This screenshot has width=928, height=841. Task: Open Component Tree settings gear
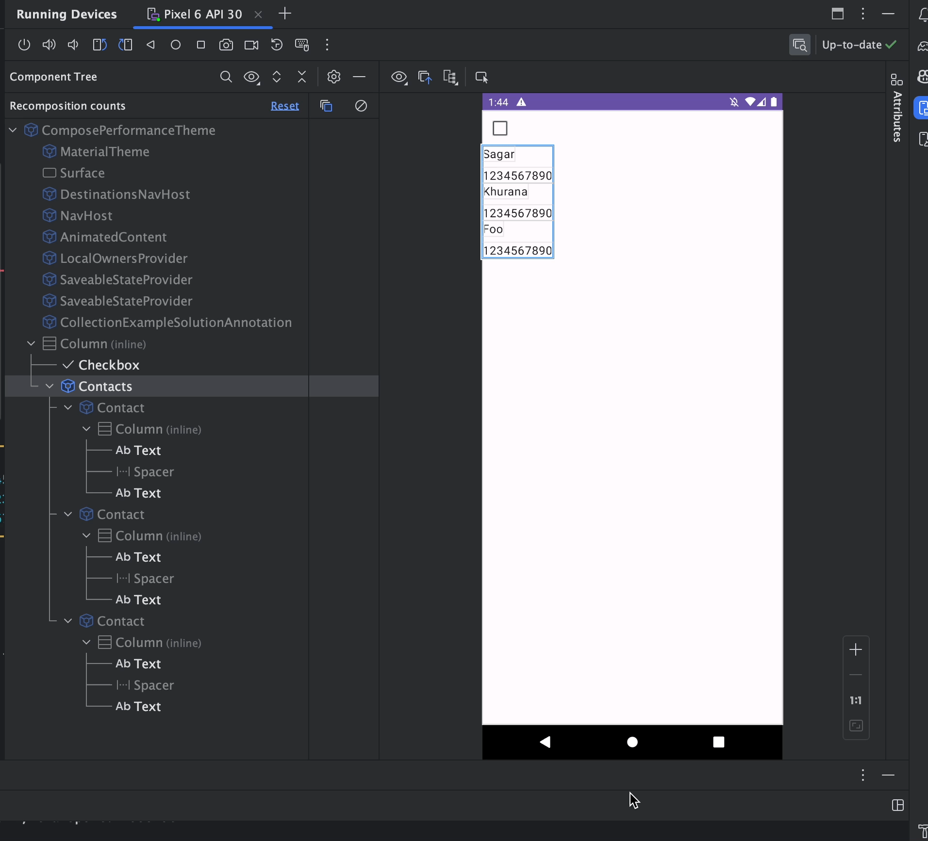point(334,77)
